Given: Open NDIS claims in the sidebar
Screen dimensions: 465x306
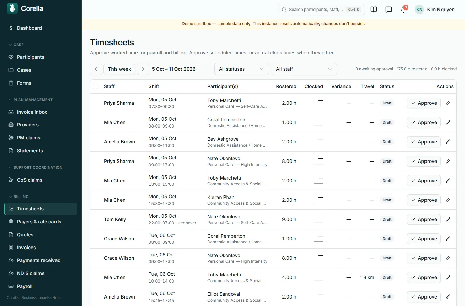Looking at the screenshot, I should point(41,273).
